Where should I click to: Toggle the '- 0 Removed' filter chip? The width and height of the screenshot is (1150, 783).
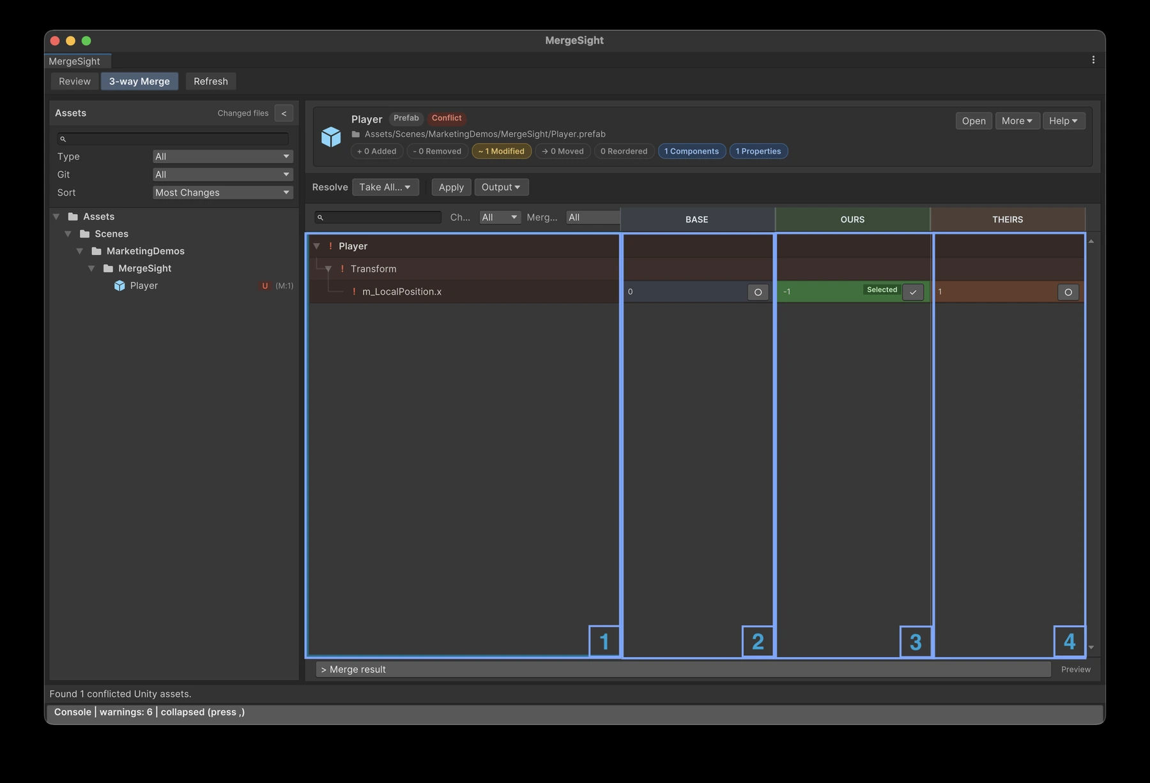[x=437, y=151]
